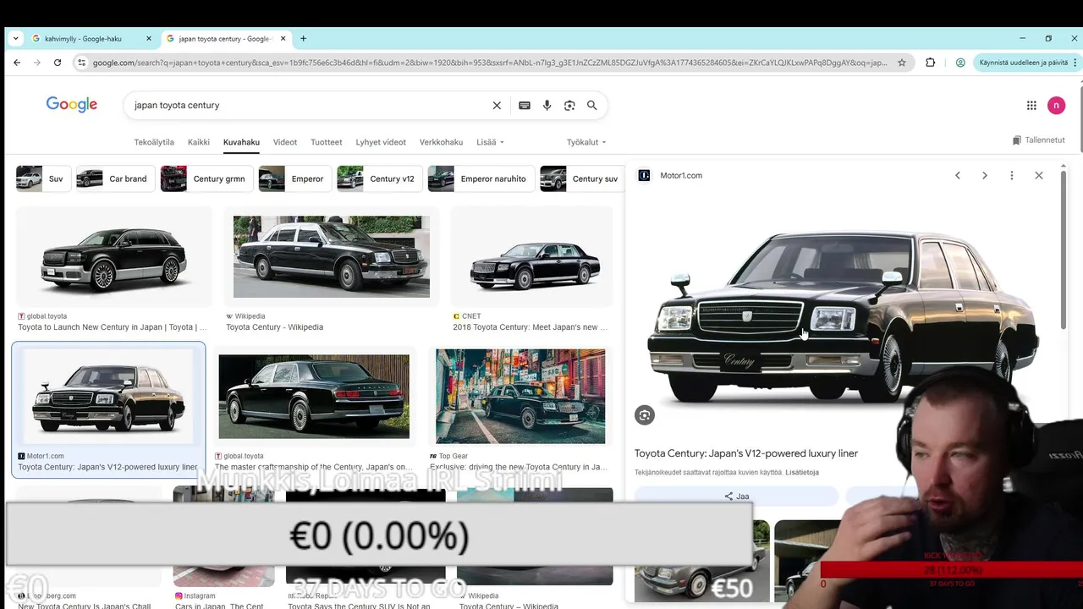Screen dimensions: 1083x609
Task: Click inside the Google search input field
Action: [x=309, y=106]
